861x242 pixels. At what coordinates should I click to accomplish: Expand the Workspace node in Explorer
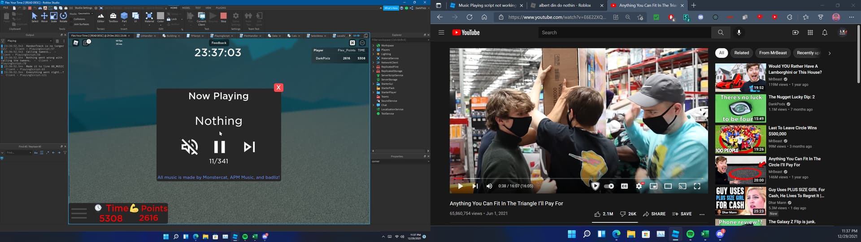click(373, 45)
